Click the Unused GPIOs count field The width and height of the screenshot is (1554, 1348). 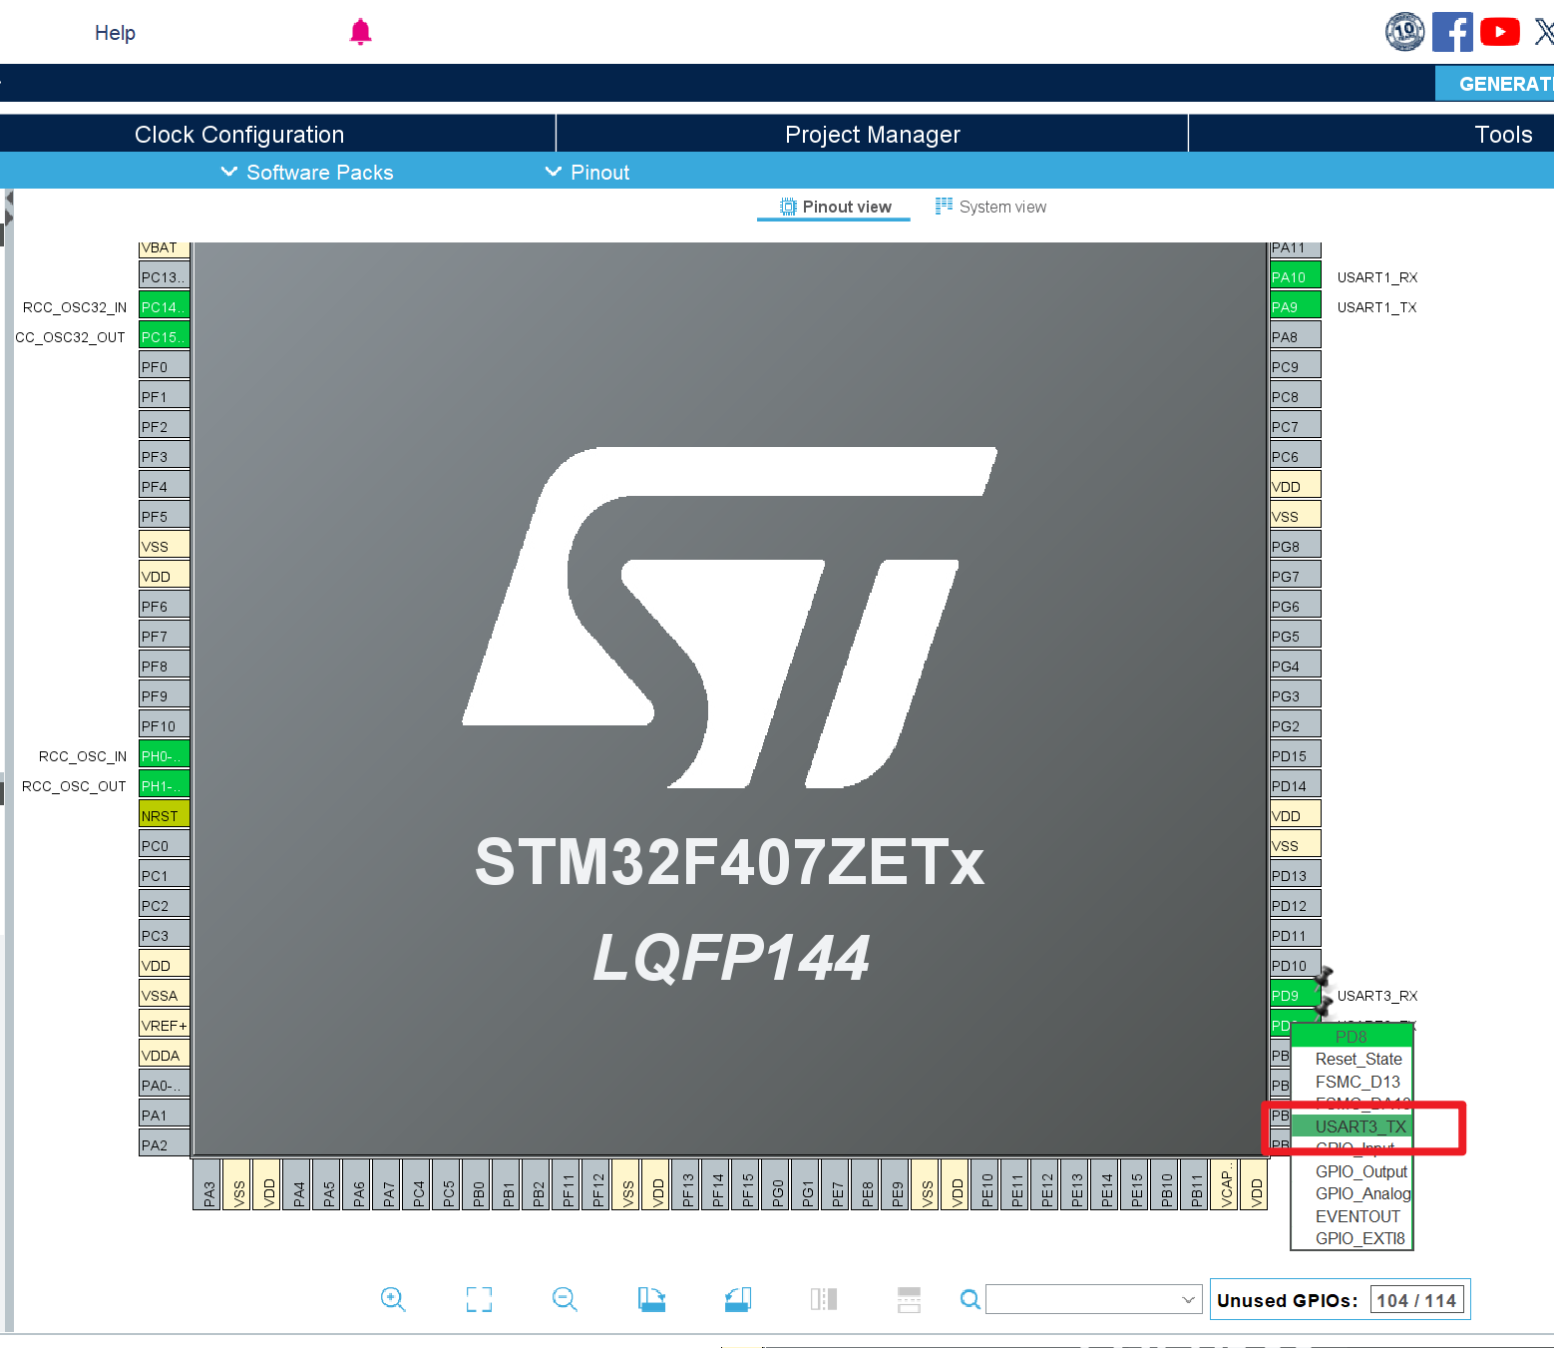1415,1300
